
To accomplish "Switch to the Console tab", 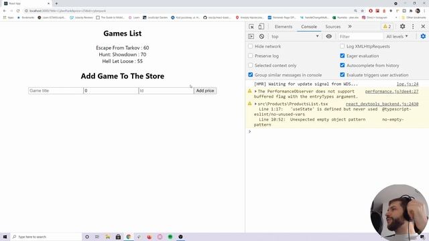I will [309, 27].
